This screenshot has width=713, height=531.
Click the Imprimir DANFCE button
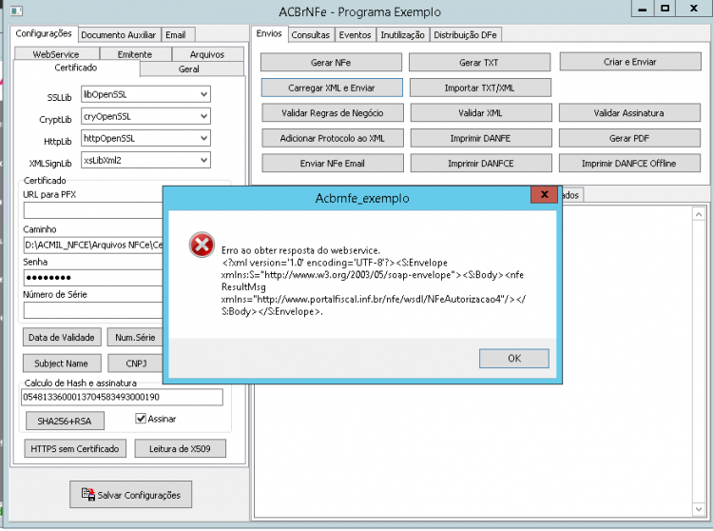(x=481, y=164)
